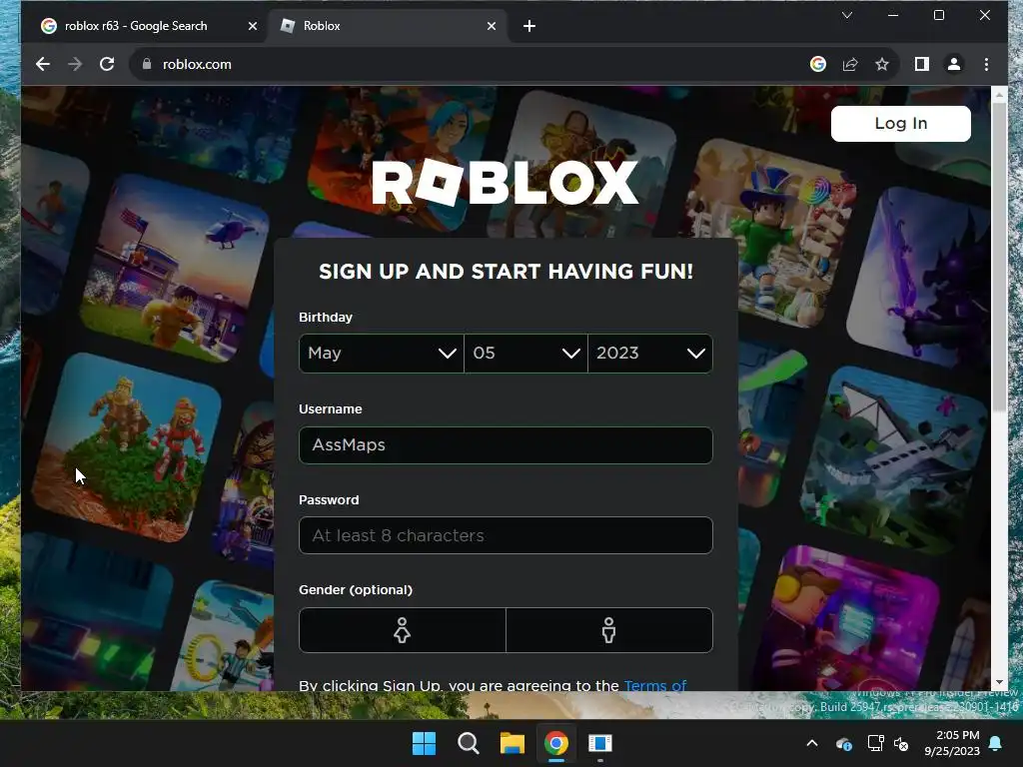This screenshot has width=1023, height=767.
Task: Open the birthday day dropdown
Action: 525,354
